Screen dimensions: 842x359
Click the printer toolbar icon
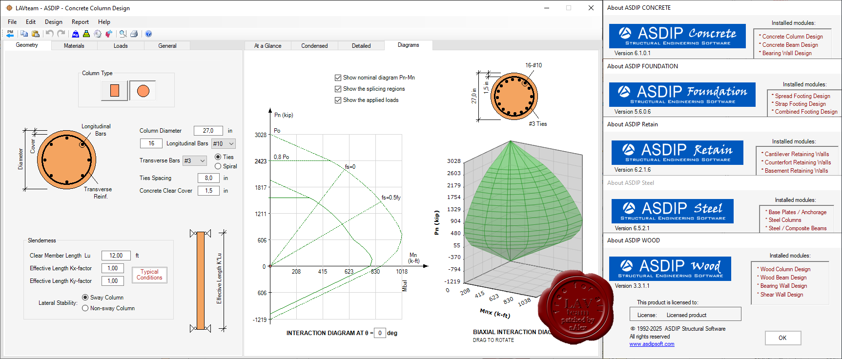coord(134,34)
